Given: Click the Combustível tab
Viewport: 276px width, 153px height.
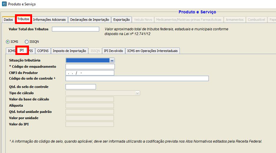Looking at the screenshot, I should 256,20.
